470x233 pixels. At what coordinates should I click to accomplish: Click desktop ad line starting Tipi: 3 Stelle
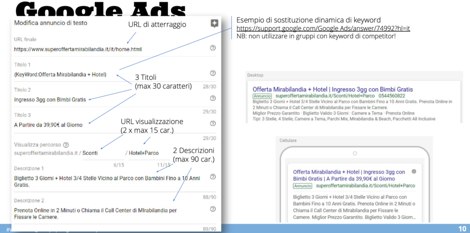344,119
